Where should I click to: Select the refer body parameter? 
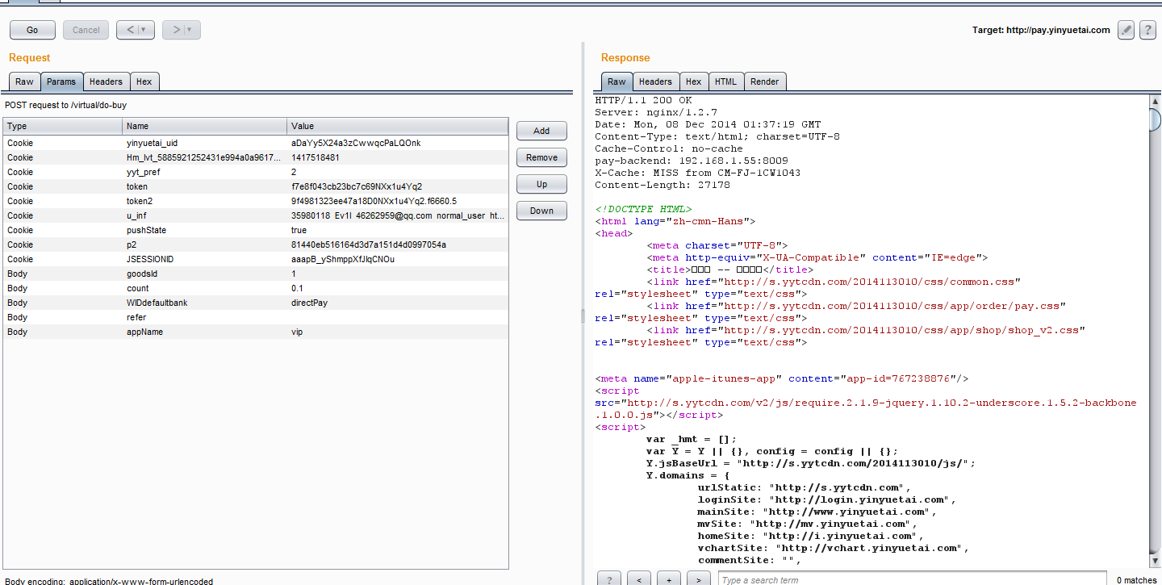[x=256, y=317]
